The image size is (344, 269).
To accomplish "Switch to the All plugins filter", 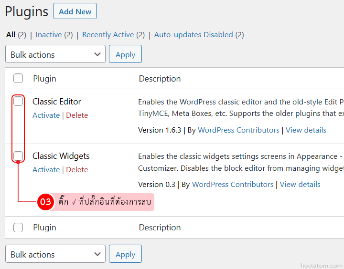I will pyautogui.click(x=11, y=35).
